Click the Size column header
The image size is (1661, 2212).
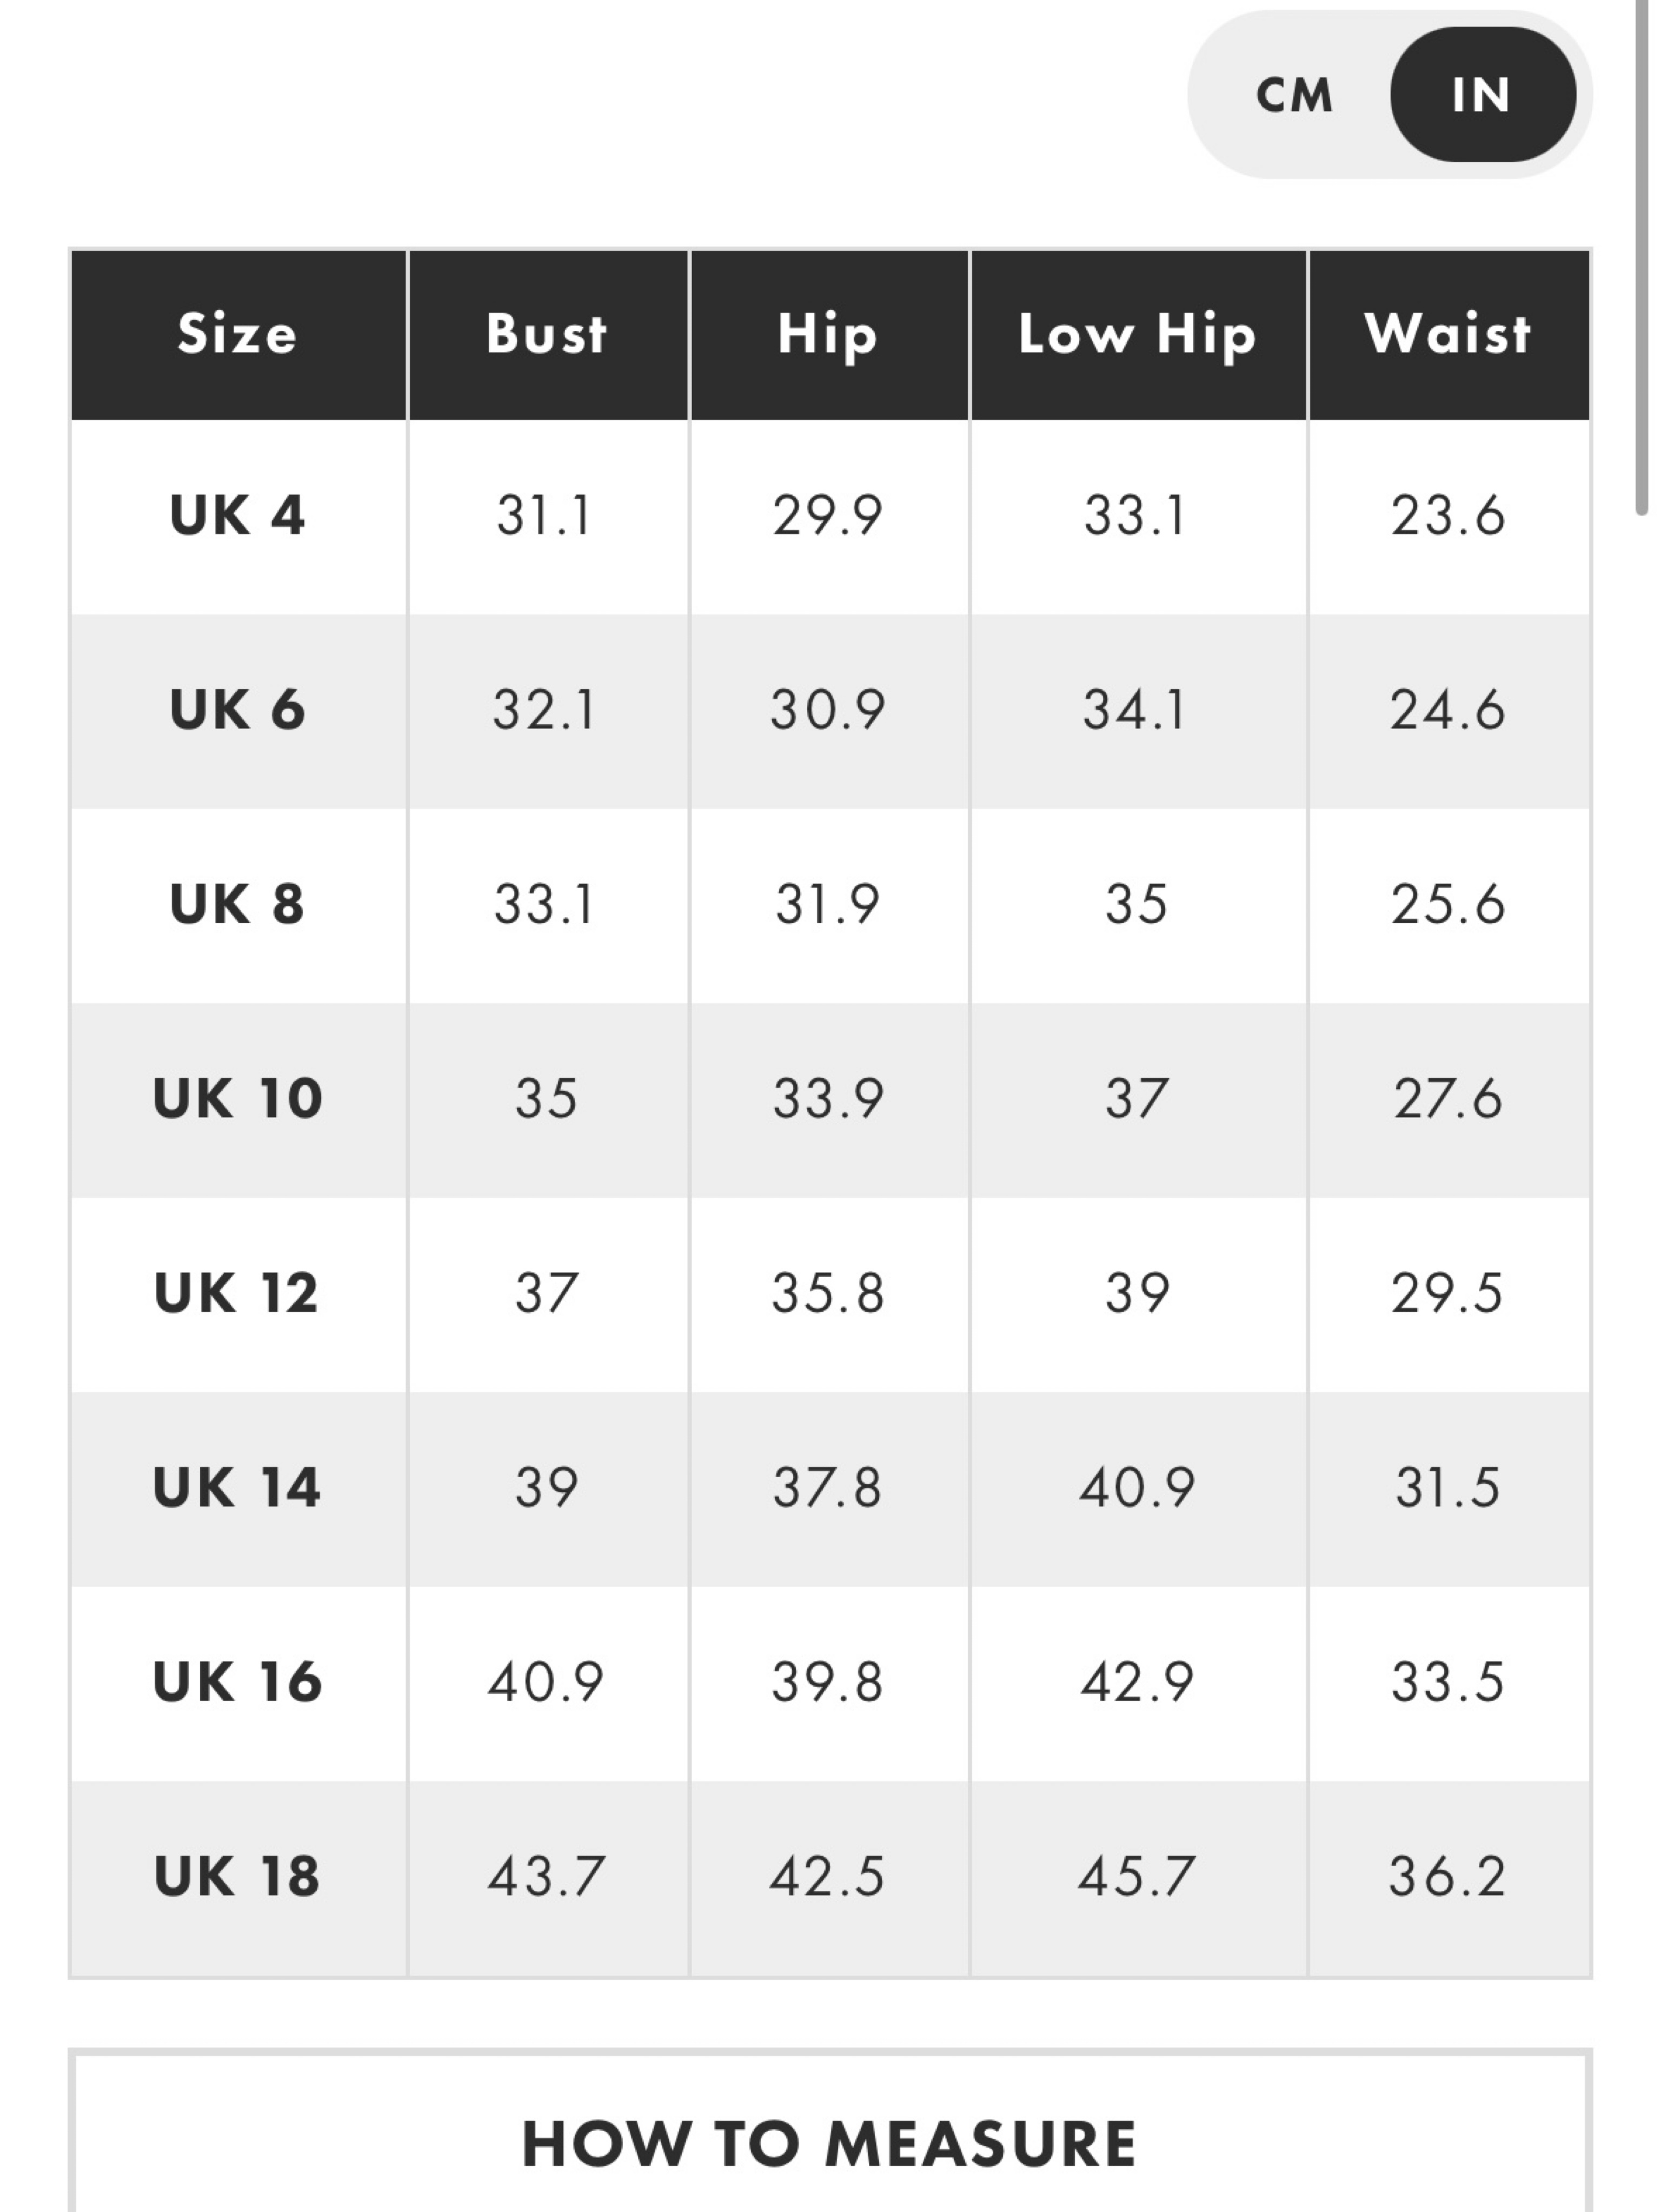point(238,334)
